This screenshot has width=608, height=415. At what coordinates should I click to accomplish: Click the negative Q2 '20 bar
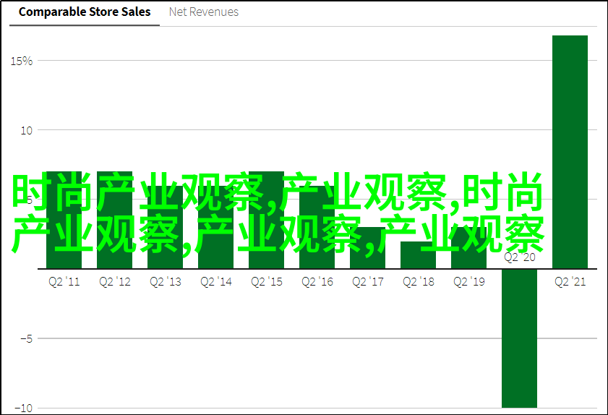519,338
